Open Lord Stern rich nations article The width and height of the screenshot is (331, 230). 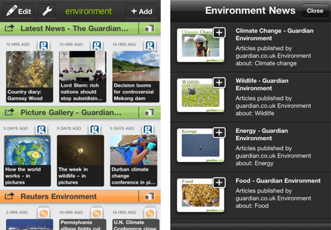click(x=83, y=77)
